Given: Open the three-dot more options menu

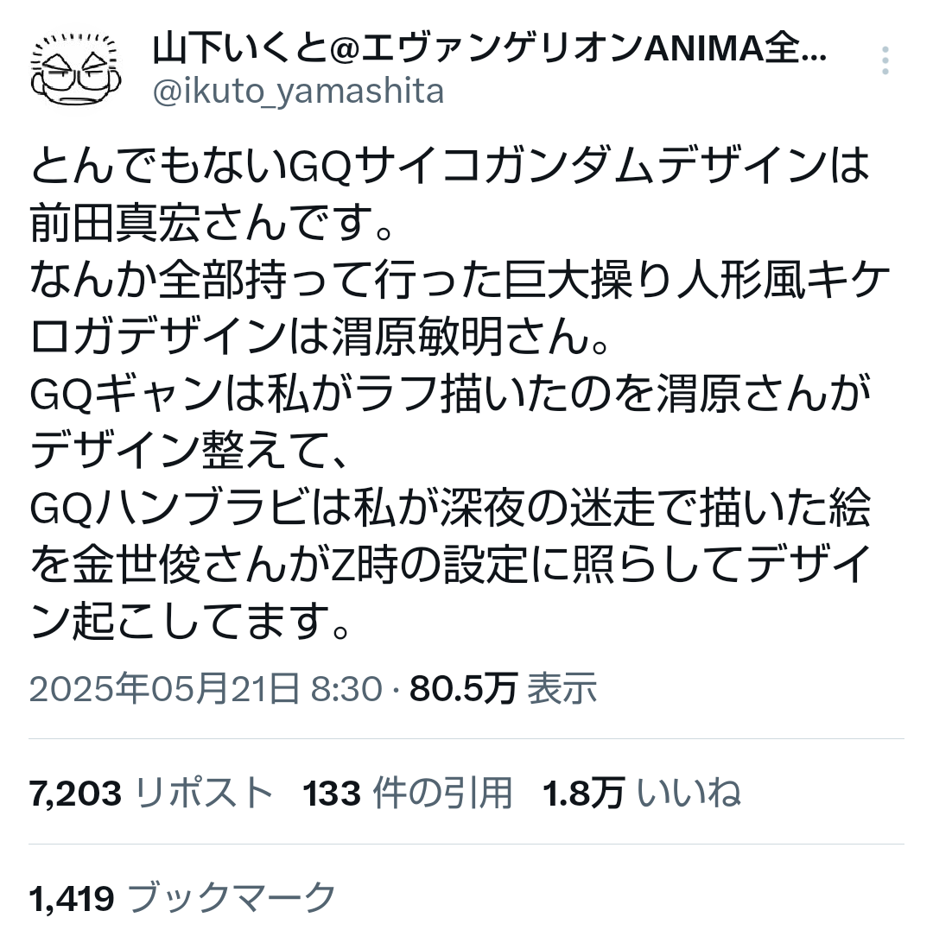Looking at the screenshot, I should coord(885,60).
